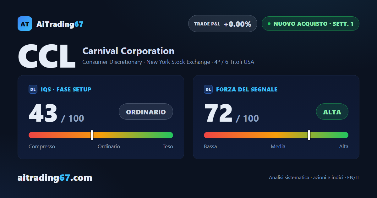Click the Compresso scale label
377x198 pixels.
point(42,146)
